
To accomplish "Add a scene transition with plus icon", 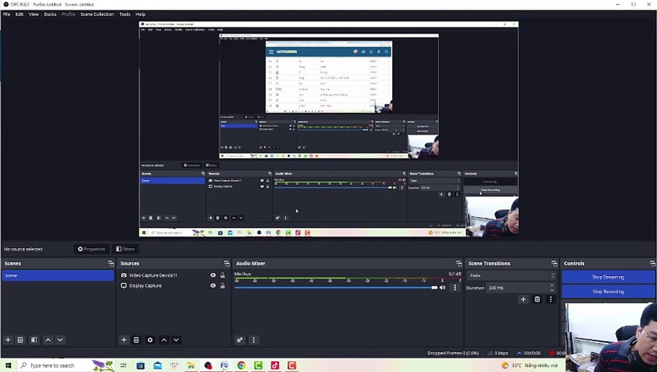I will (x=523, y=299).
